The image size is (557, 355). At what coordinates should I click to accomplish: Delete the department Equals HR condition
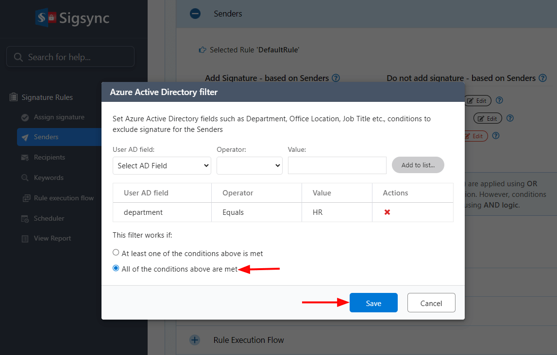387,212
